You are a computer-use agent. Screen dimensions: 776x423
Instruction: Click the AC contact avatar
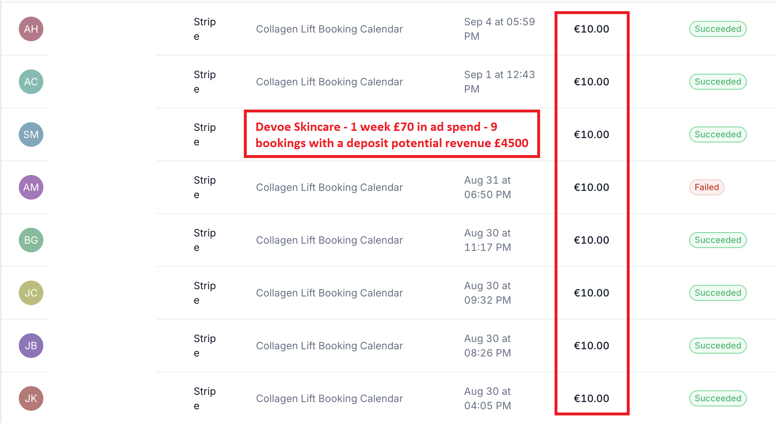click(31, 82)
